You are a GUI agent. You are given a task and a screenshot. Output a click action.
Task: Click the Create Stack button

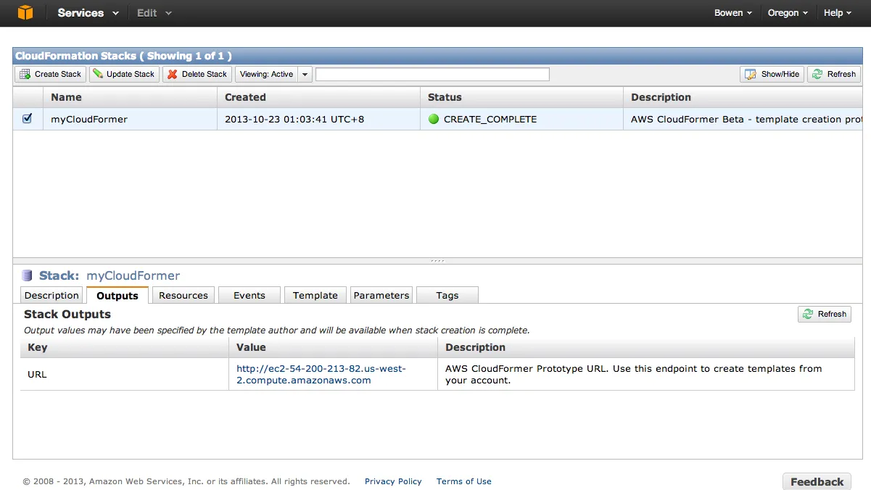pos(51,74)
